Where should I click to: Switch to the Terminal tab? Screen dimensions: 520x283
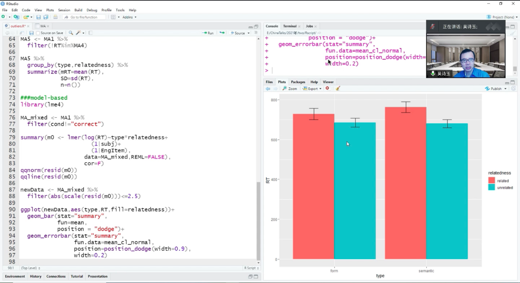[x=290, y=26]
